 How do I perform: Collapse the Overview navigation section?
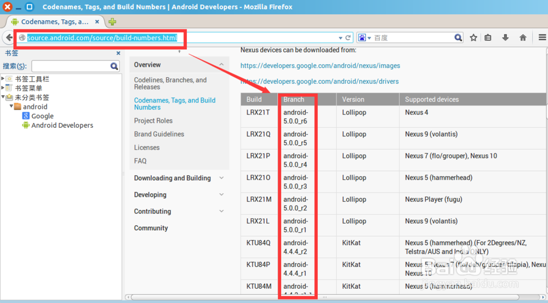(x=221, y=65)
